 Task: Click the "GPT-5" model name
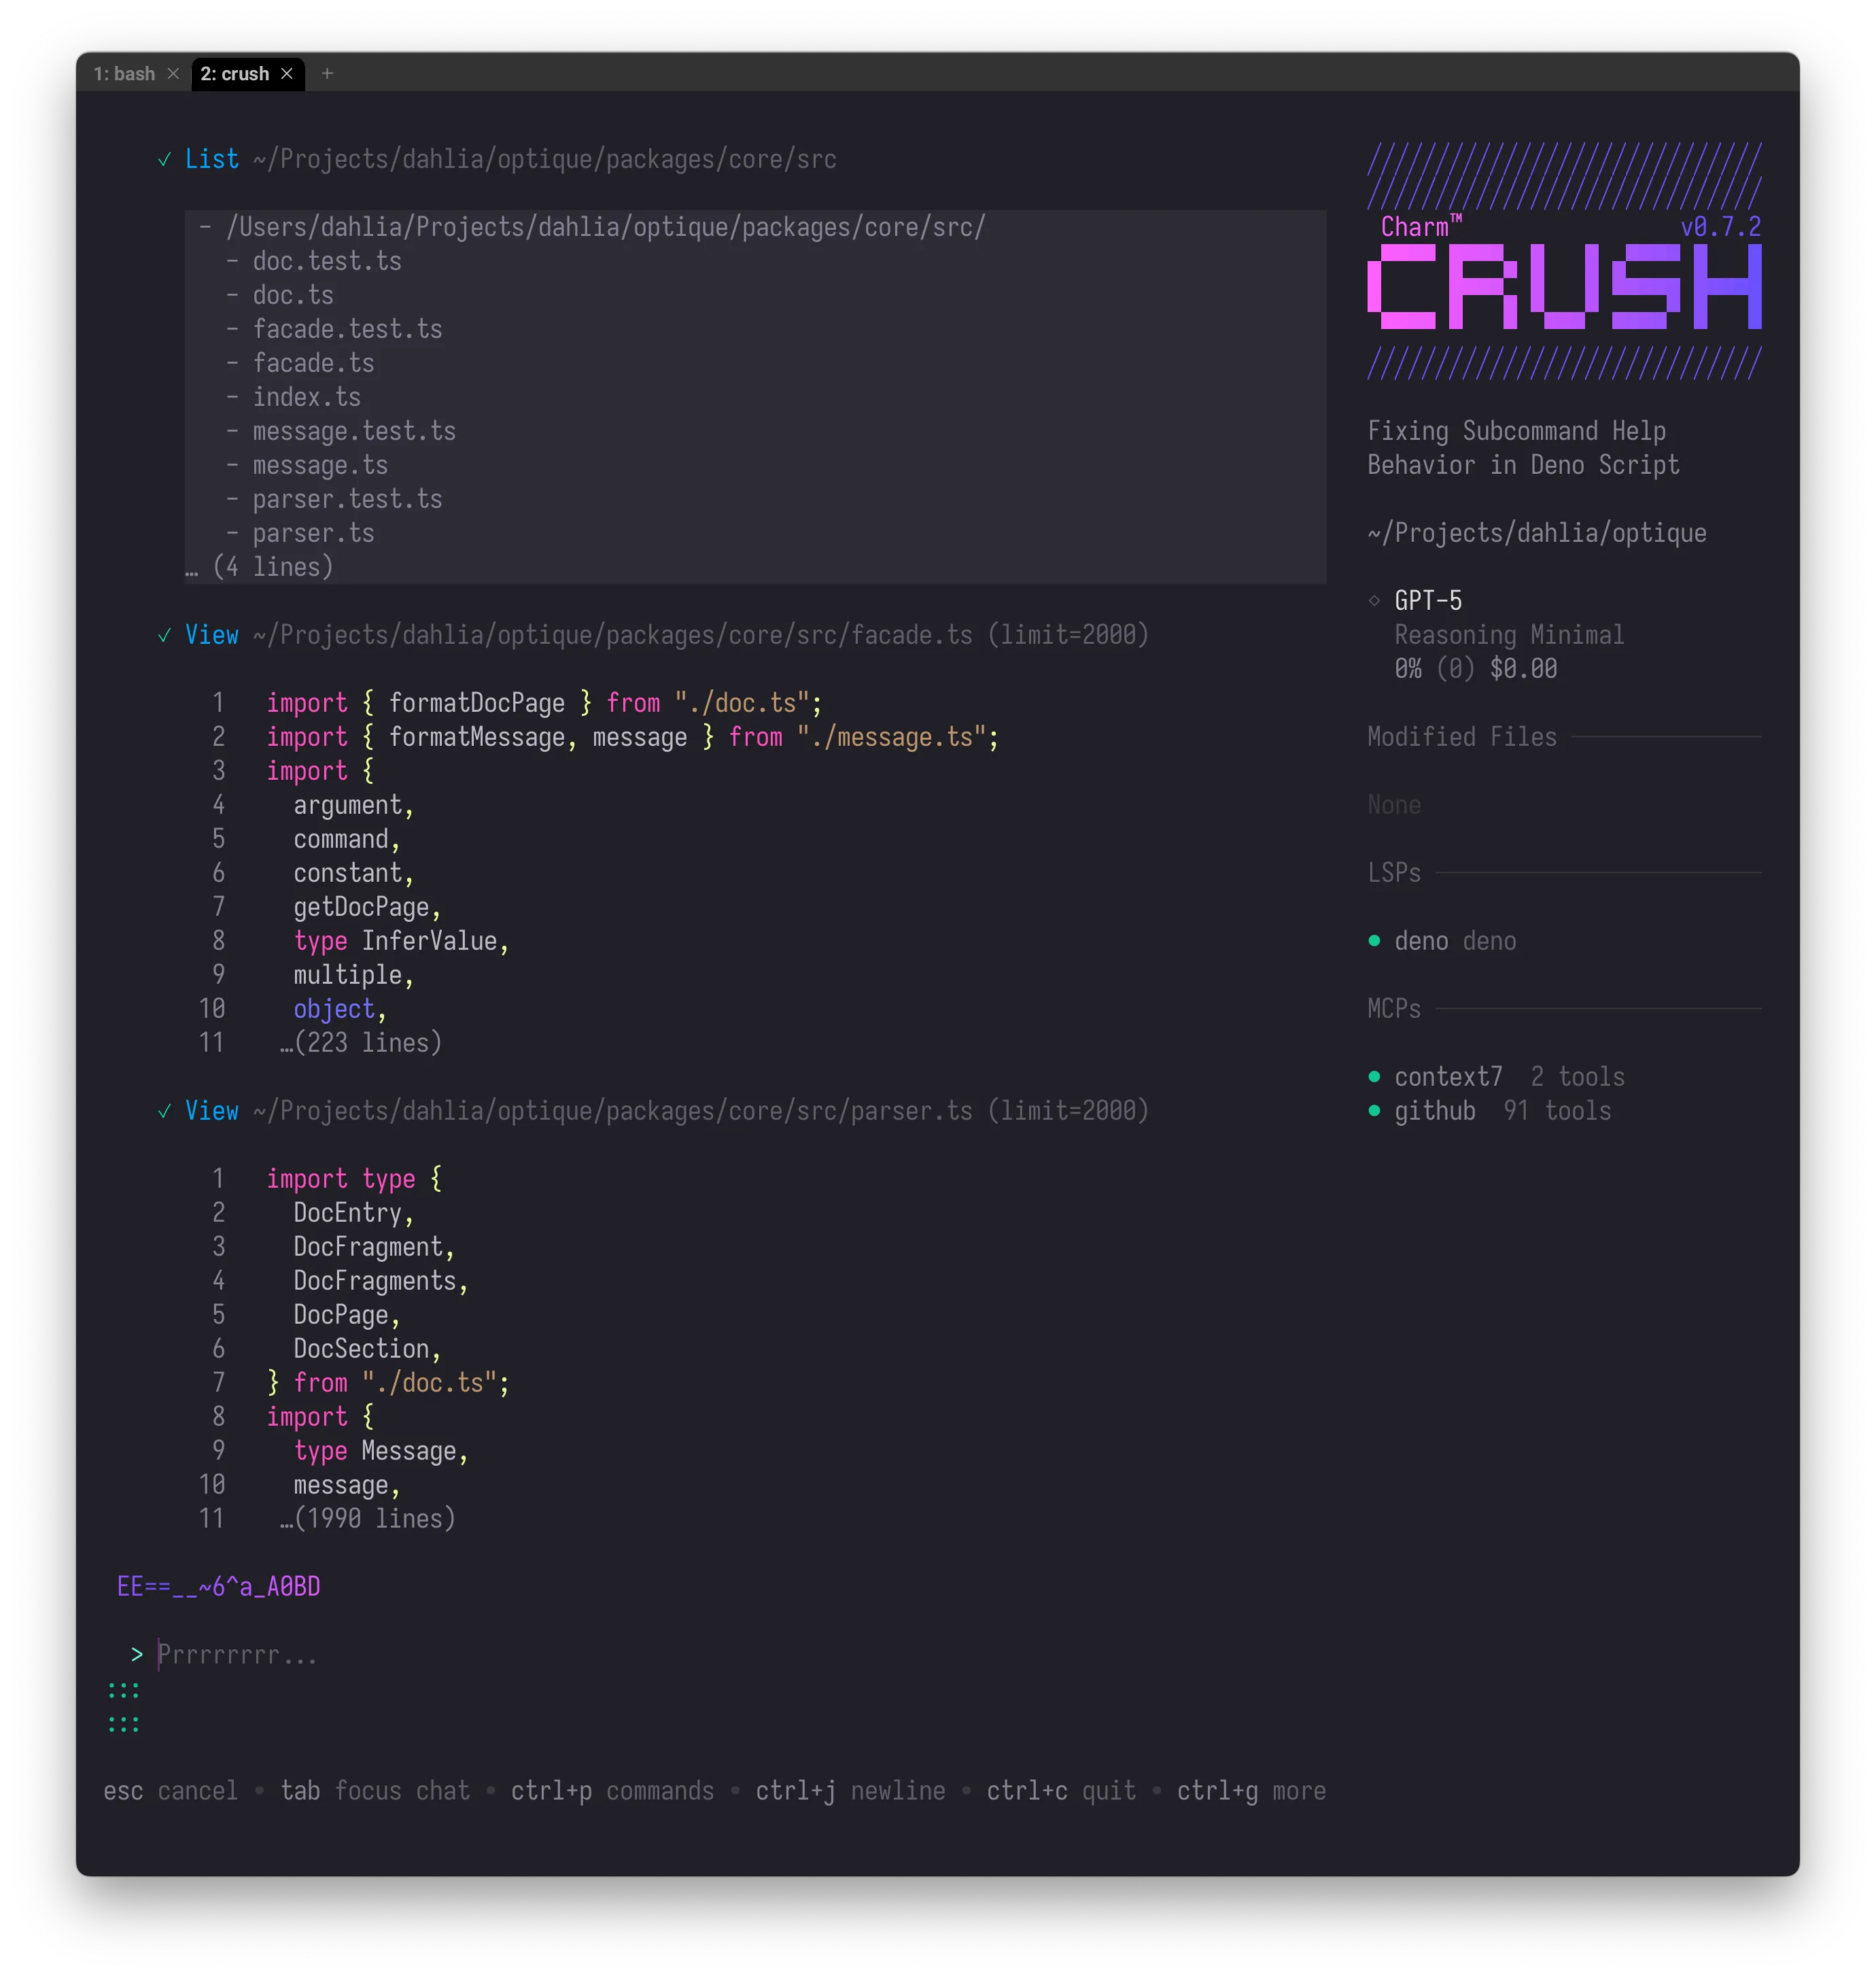[x=1428, y=601]
